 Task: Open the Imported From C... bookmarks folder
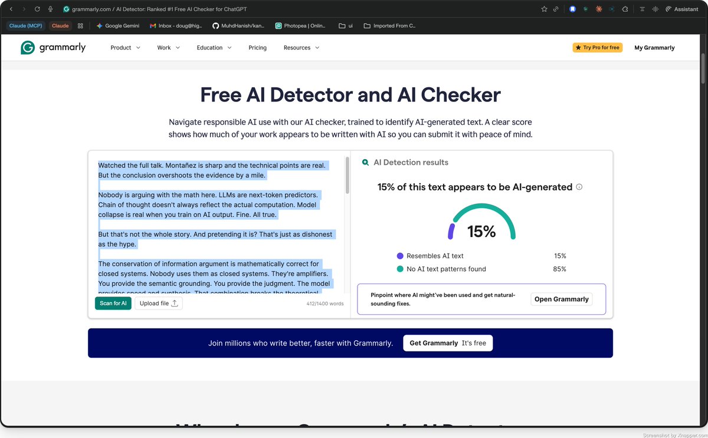[x=390, y=26]
